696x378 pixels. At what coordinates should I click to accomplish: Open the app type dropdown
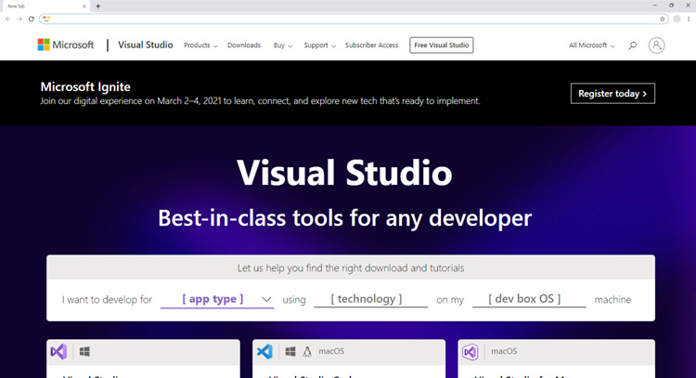click(x=217, y=299)
